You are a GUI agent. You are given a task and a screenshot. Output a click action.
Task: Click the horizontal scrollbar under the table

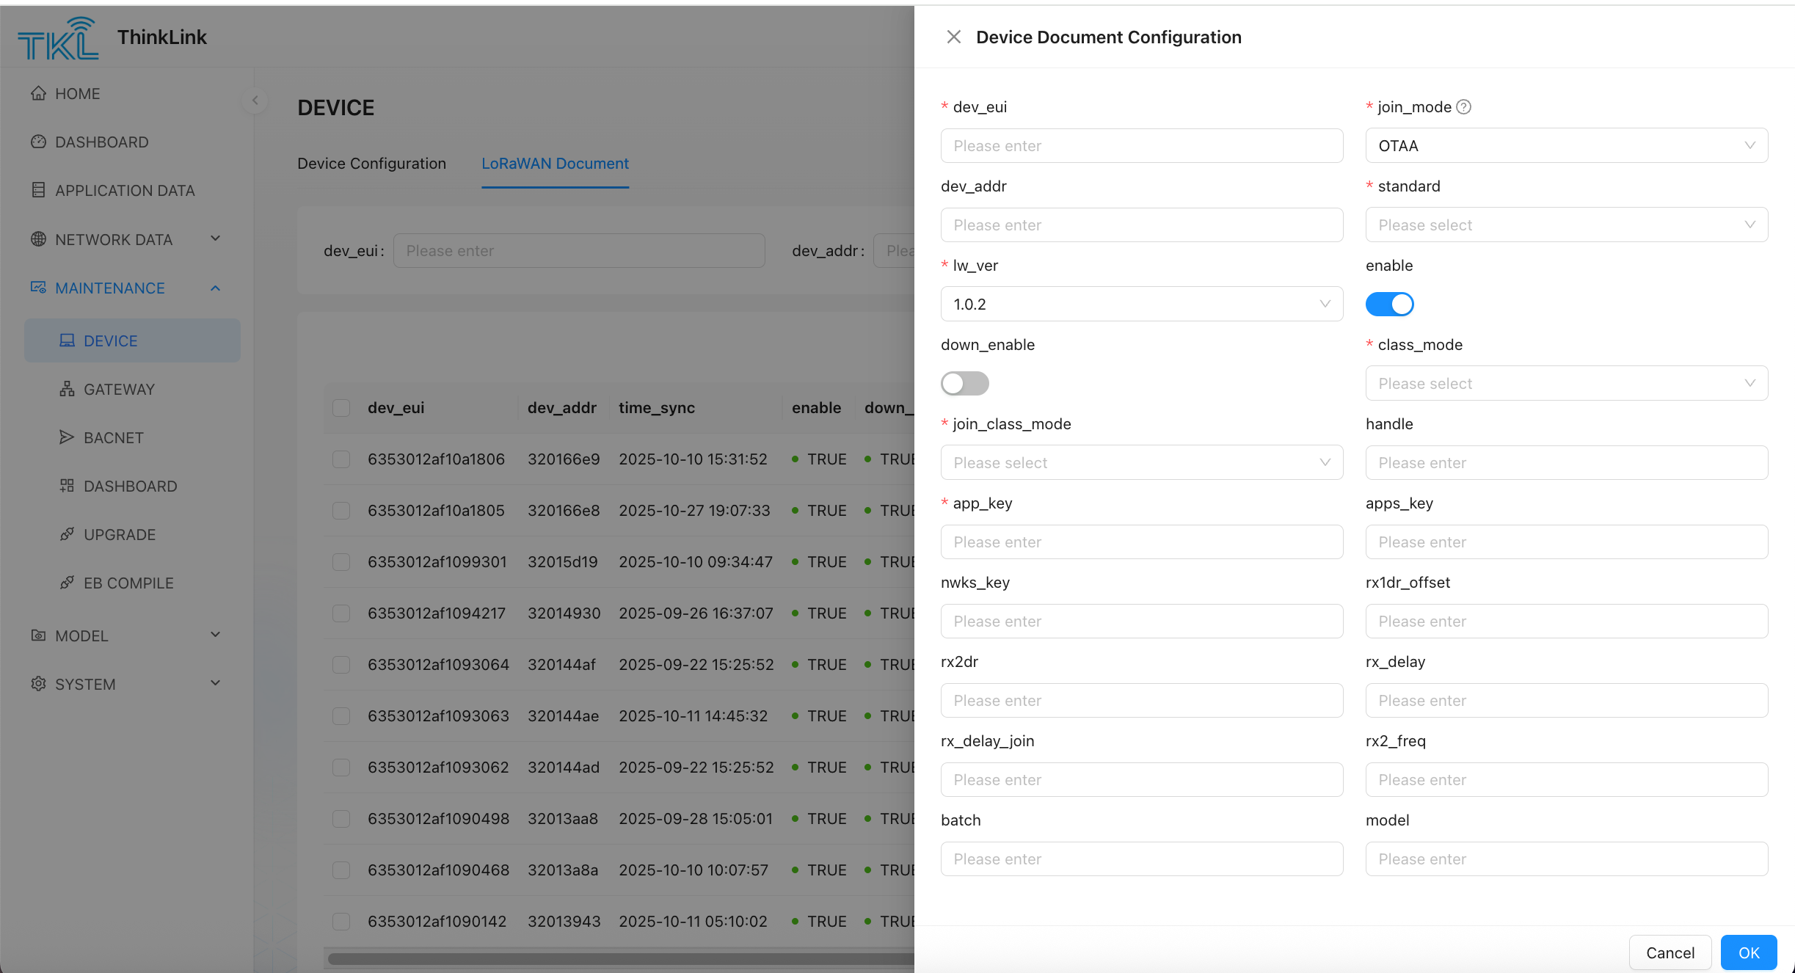(620, 958)
